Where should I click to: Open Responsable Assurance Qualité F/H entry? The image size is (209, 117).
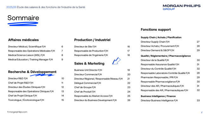(x=160, y=65)
